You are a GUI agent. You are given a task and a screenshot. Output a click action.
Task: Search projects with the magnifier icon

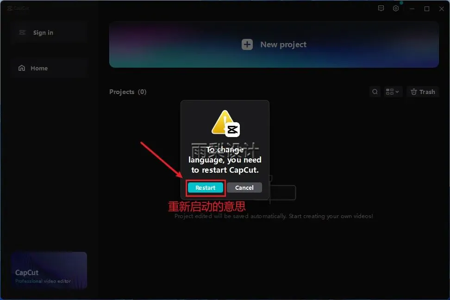point(375,92)
